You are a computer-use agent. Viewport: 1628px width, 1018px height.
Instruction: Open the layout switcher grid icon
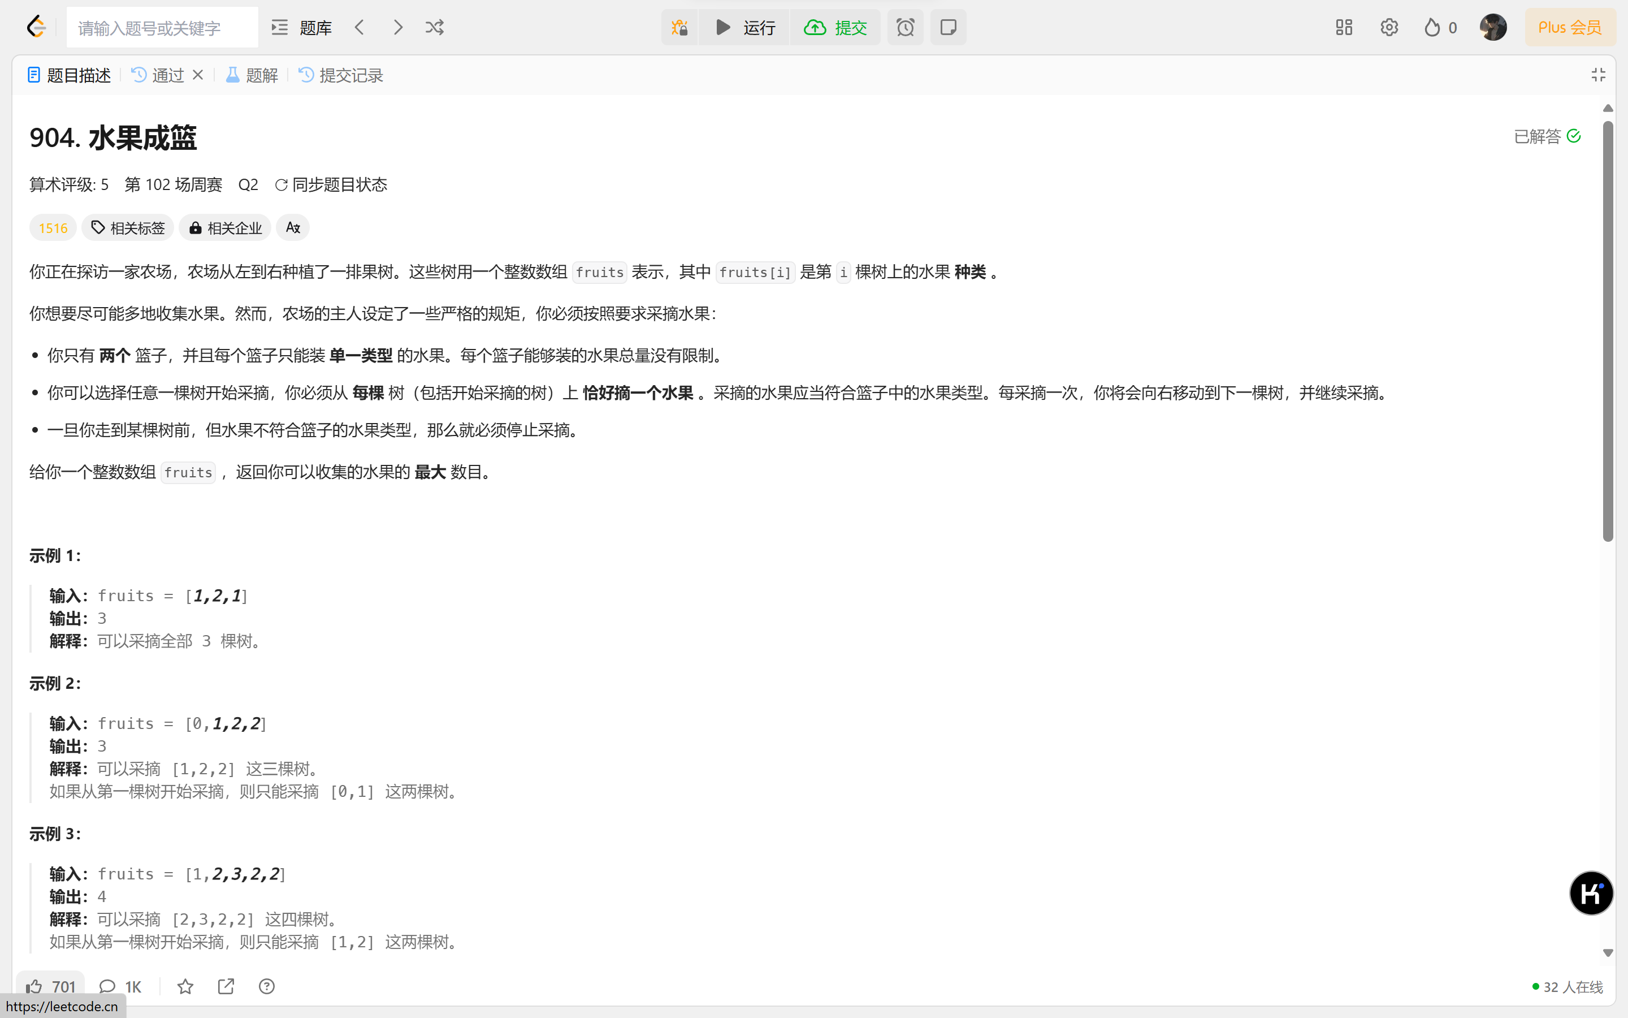coord(1343,27)
